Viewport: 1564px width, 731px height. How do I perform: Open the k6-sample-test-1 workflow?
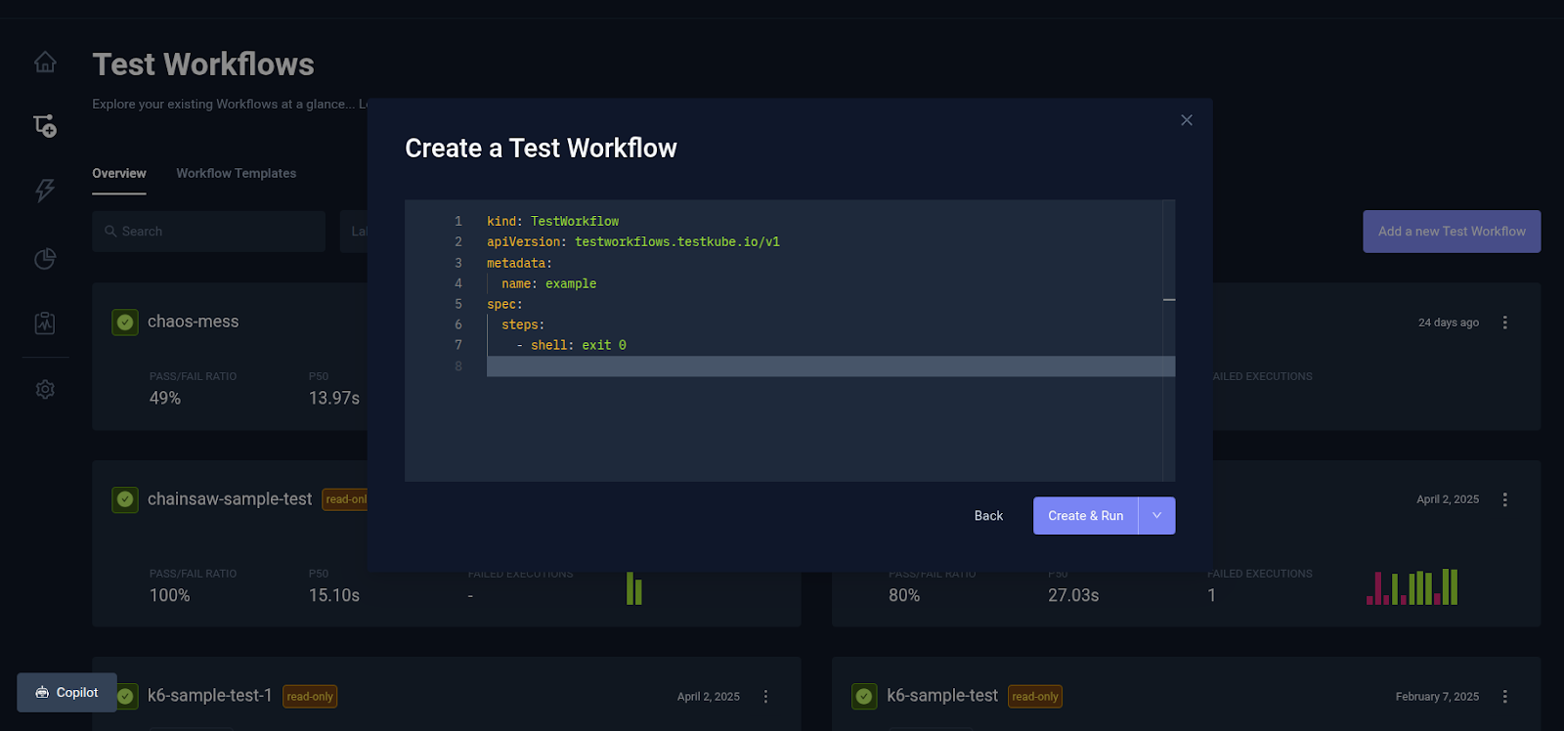209,696
